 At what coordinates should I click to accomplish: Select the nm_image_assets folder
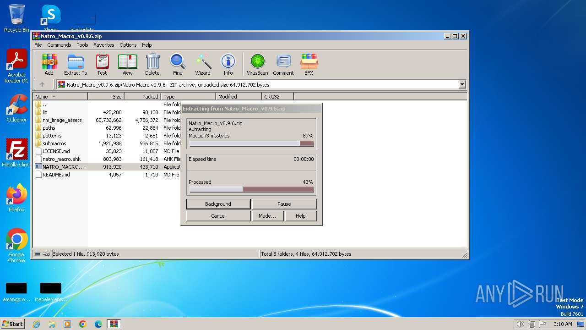(108, 120)
